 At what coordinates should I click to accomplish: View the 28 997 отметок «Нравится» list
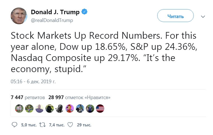[x=79, y=97]
